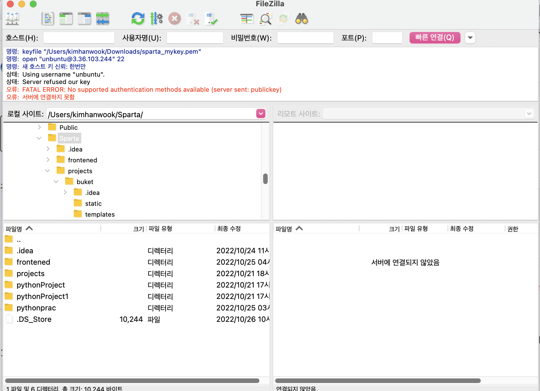Toggle processing of the transfer queue
The height and width of the screenshot is (391, 540).
[156, 19]
